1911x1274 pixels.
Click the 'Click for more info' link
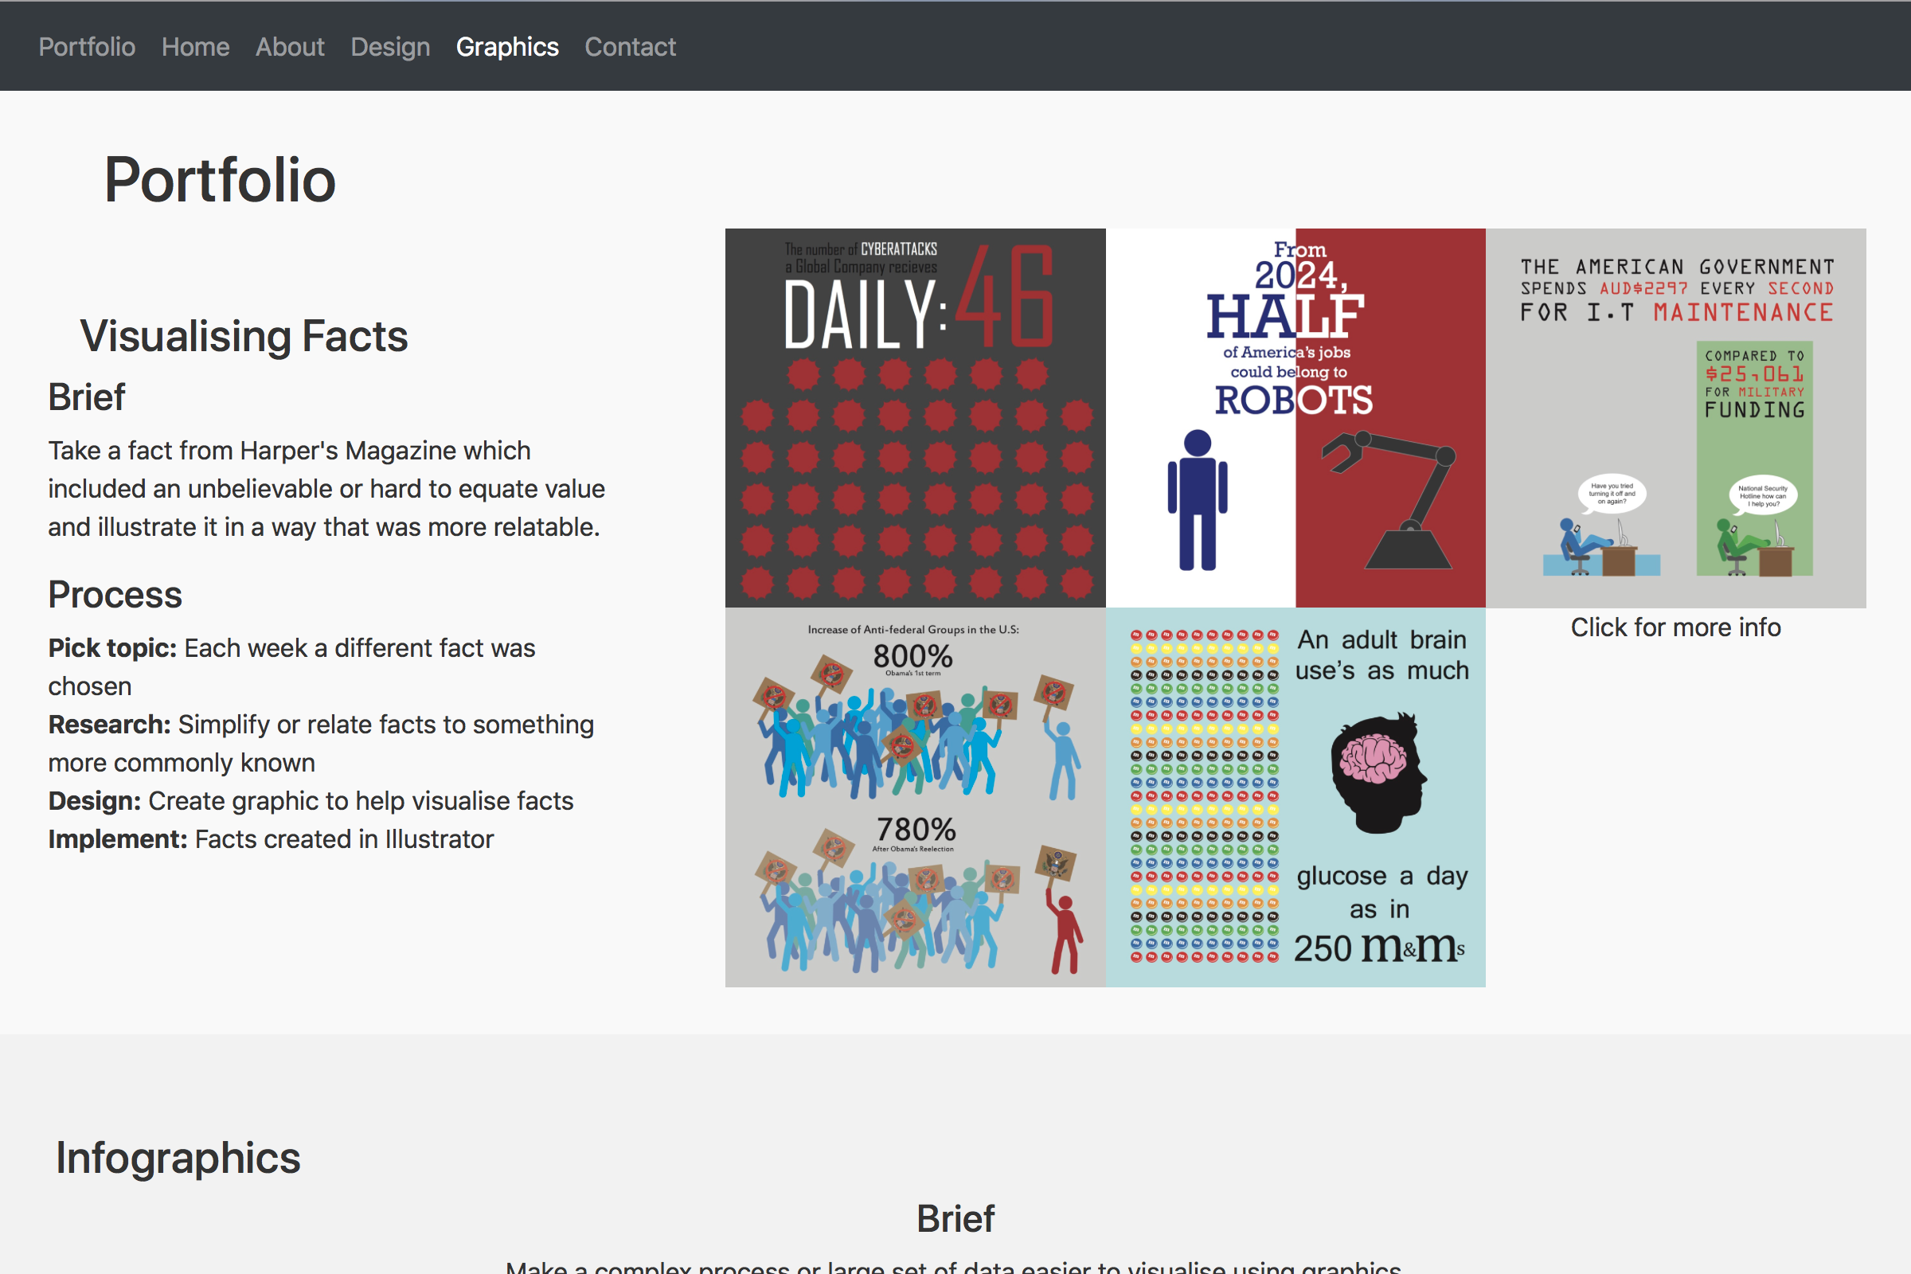tap(1675, 627)
